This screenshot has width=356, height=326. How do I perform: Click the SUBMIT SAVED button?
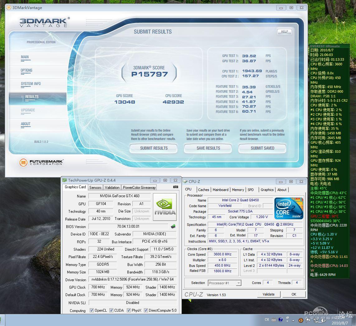(263, 148)
